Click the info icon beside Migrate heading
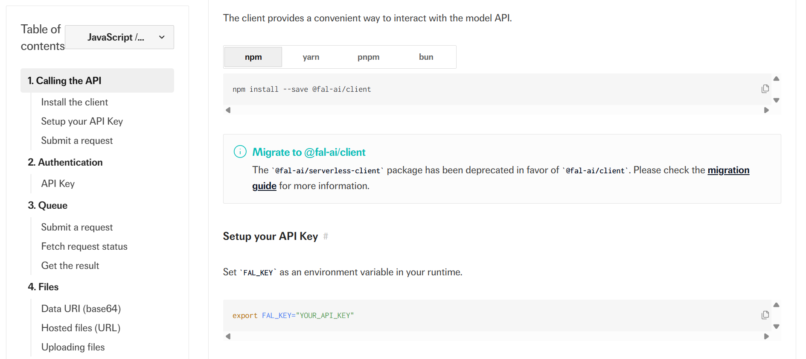This screenshot has width=806, height=359. pos(240,152)
